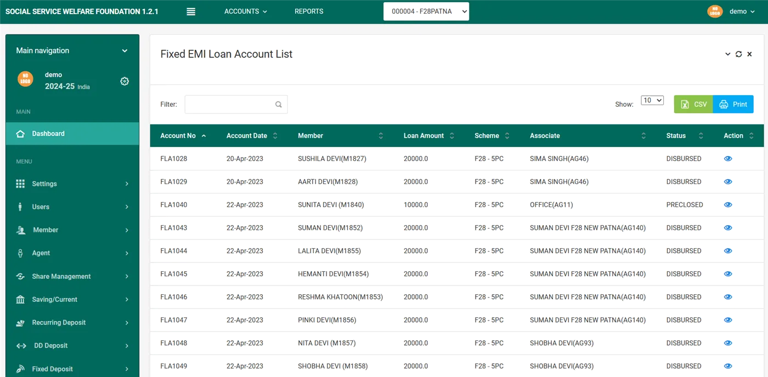Click the Share Management sidebar icon

(20, 277)
